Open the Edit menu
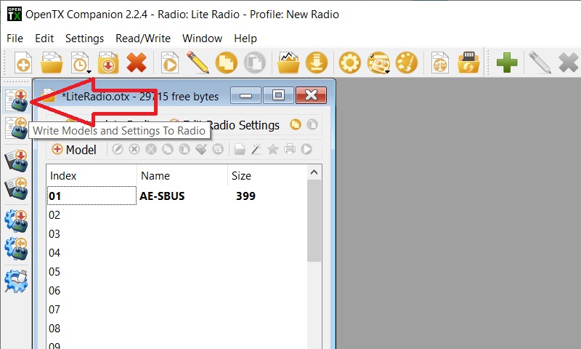581x349 pixels. pyautogui.click(x=44, y=39)
